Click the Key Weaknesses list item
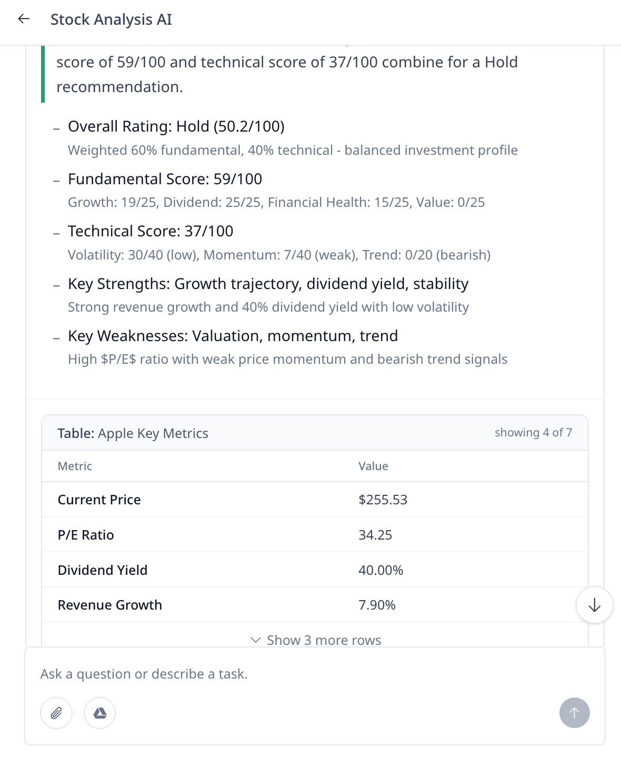 (233, 336)
